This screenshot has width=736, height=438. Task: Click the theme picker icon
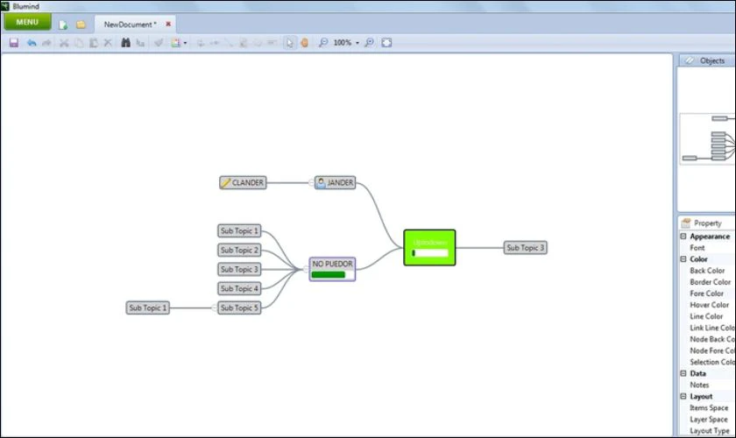coord(175,43)
